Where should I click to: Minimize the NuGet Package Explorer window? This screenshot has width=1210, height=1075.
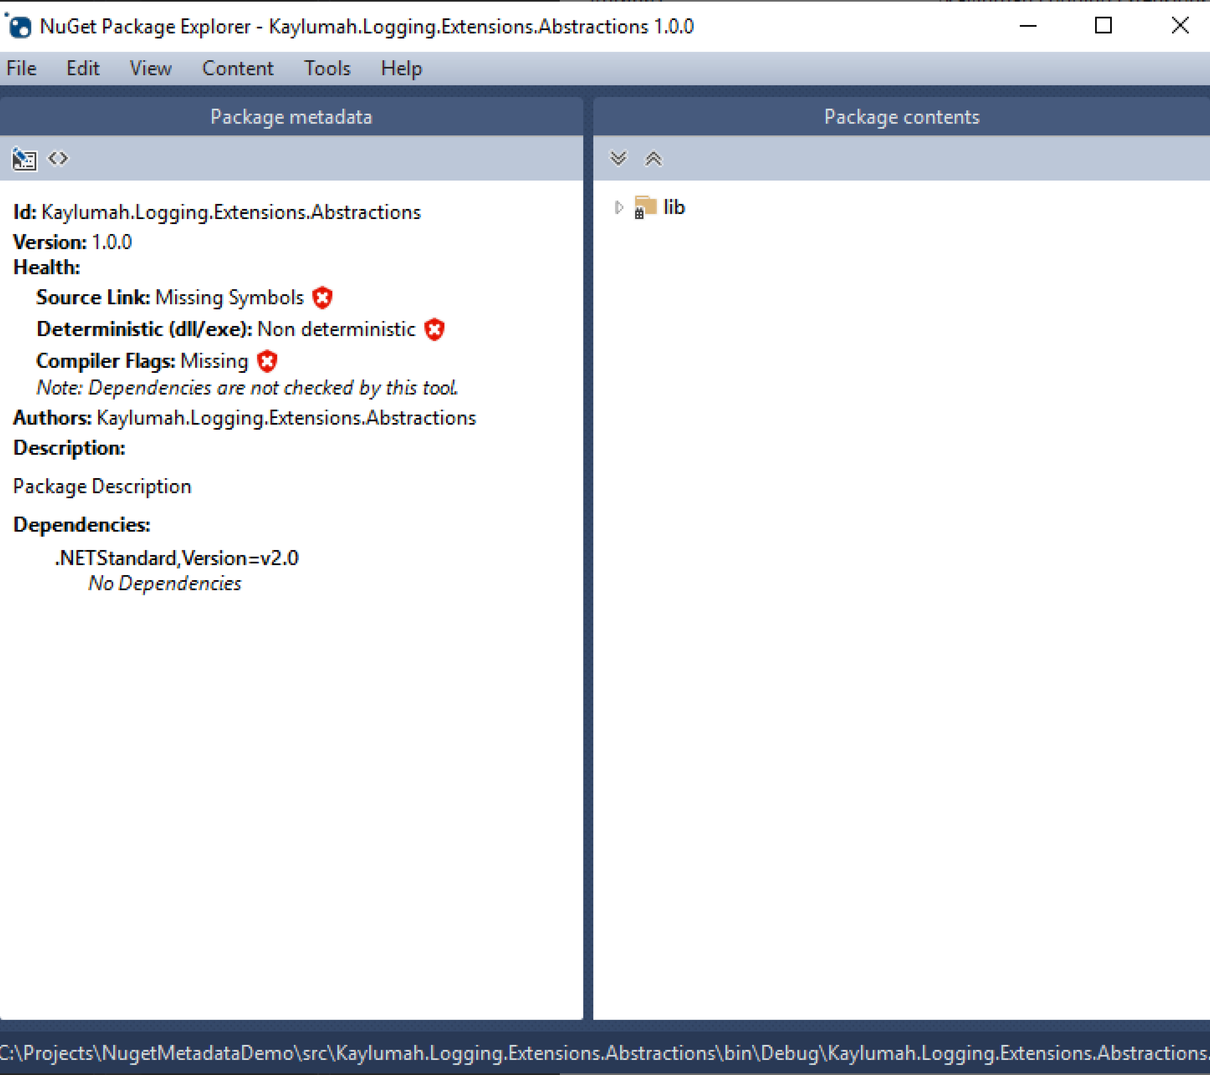click(x=1028, y=26)
